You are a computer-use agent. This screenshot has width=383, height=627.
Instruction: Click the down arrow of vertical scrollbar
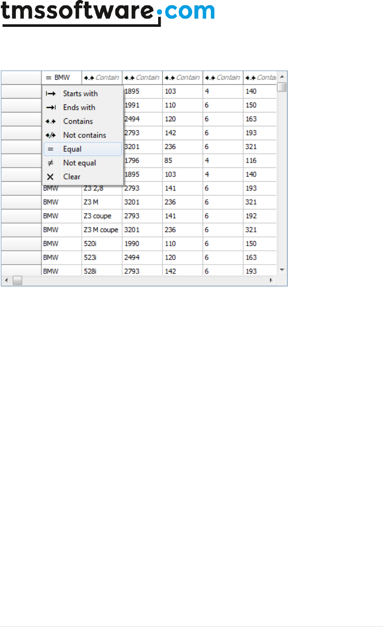coord(282,270)
